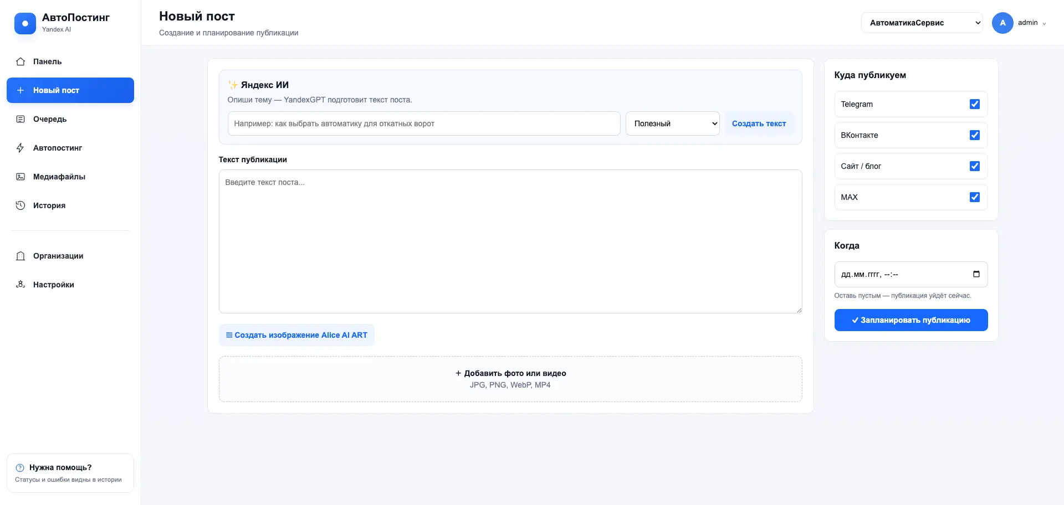Focus the YandexGPT topic input field
The image size is (1064, 505).
(x=424, y=123)
